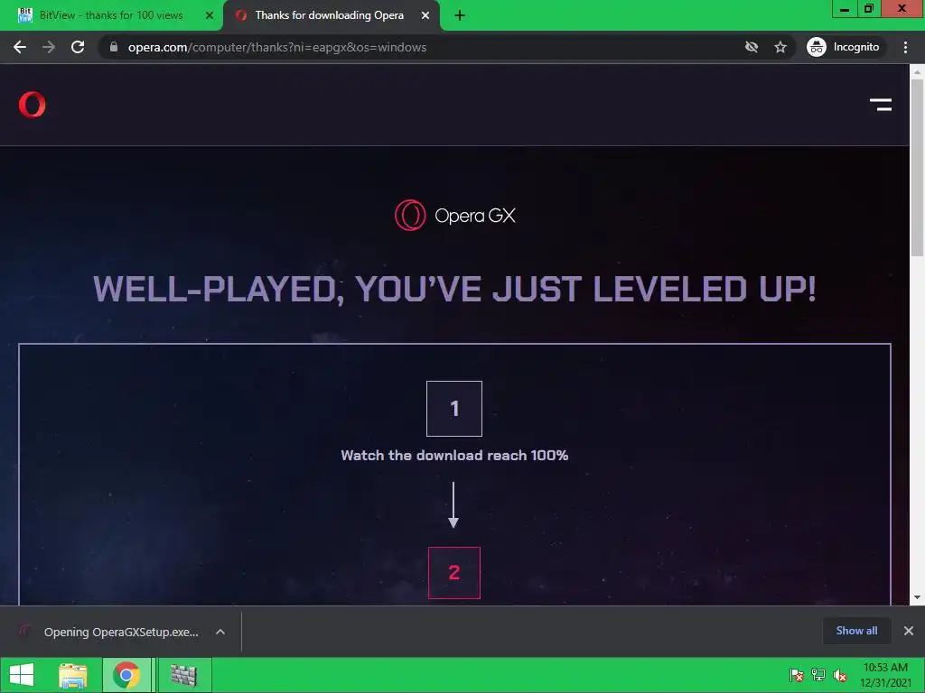Reload the Opera download page
This screenshot has width=925, height=693.
[x=78, y=47]
